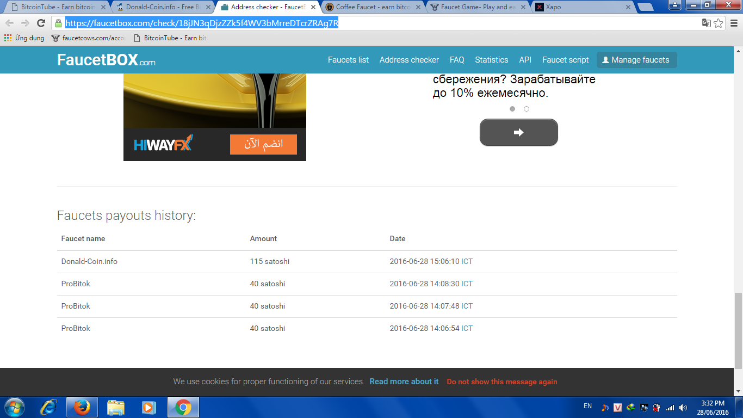Screen dimensions: 743x418
Task: Click the green padlock security icon
Action: point(59,23)
